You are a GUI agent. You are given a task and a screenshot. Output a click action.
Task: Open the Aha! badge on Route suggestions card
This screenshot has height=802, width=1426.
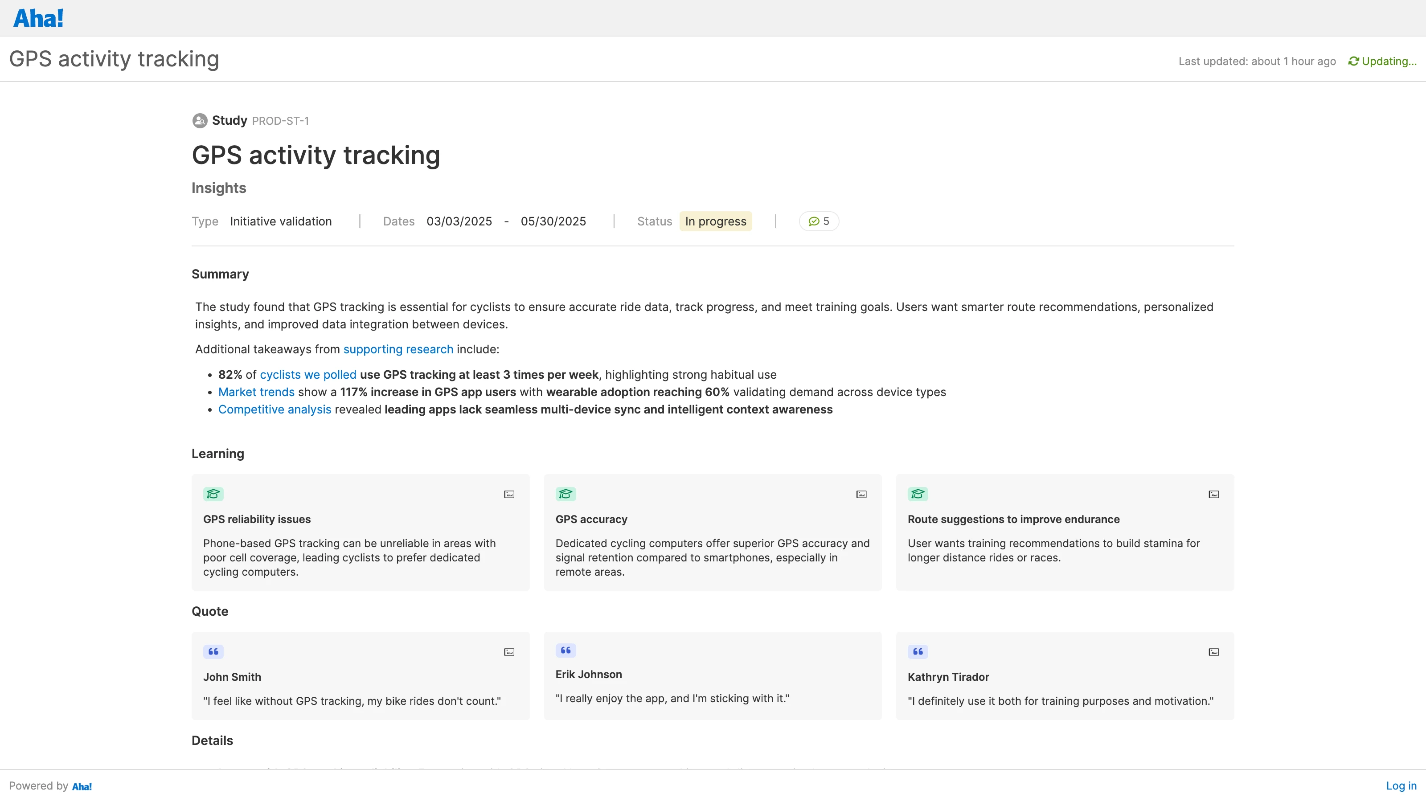point(1214,494)
